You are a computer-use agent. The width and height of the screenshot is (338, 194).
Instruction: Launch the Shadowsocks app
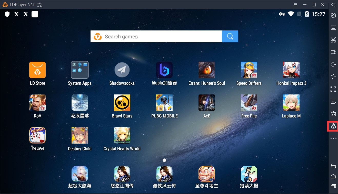122,70
